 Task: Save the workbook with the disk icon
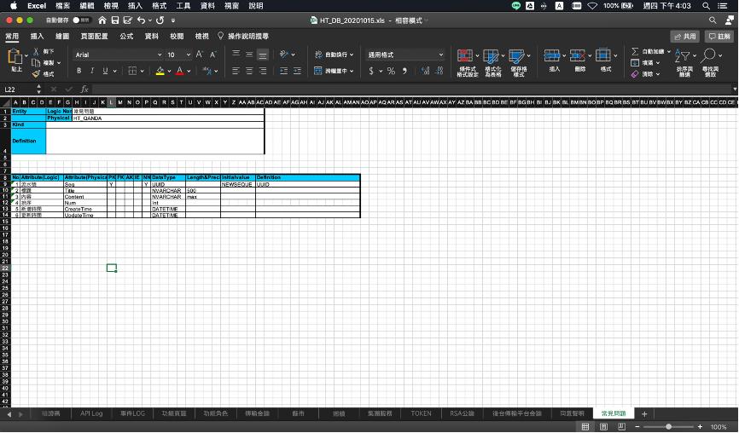click(115, 20)
